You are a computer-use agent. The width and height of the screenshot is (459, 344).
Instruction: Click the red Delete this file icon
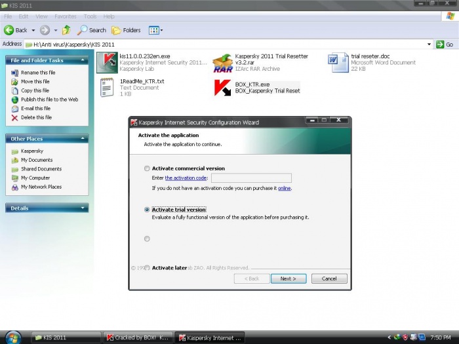(x=14, y=117)
